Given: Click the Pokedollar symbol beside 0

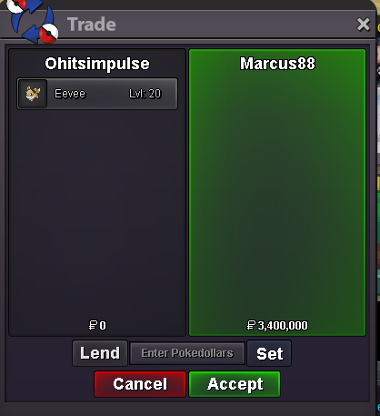Looking at the screenshot, I should point(93,325).
